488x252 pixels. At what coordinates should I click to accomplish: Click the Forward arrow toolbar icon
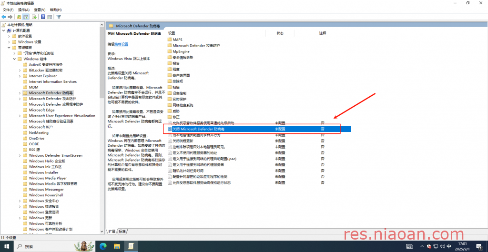point(10,17)
